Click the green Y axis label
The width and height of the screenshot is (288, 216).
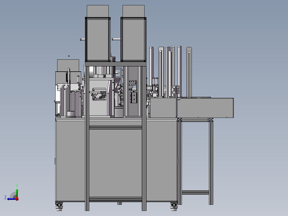(17, 185)
